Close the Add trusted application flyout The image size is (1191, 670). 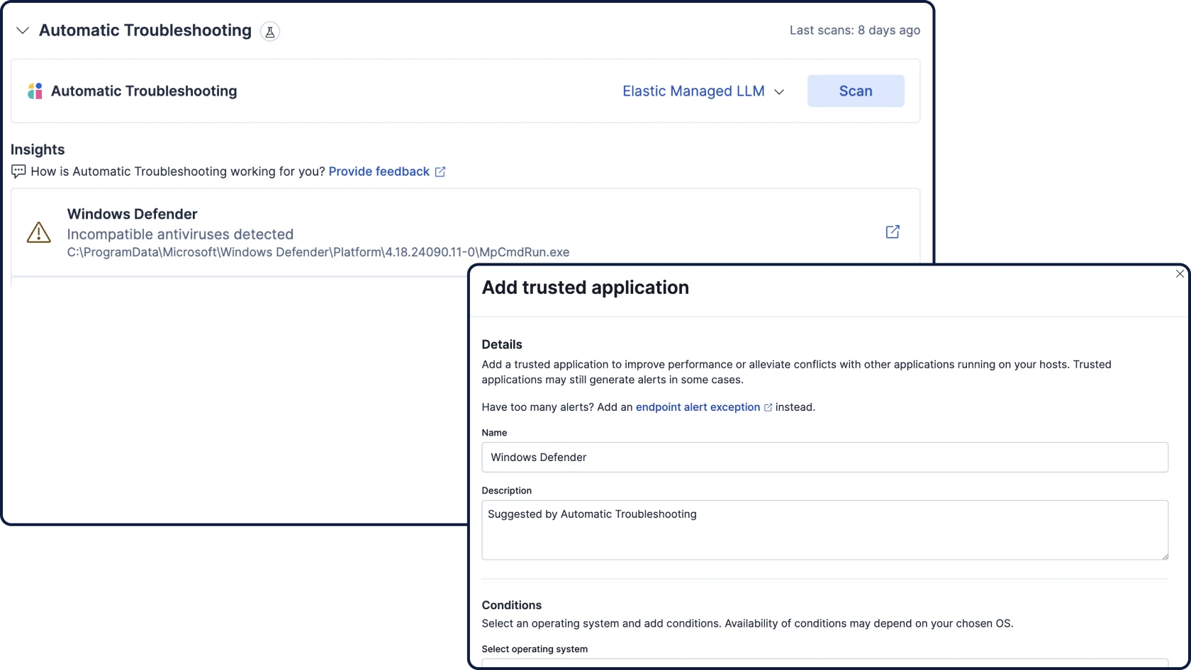pos(1180,274)
